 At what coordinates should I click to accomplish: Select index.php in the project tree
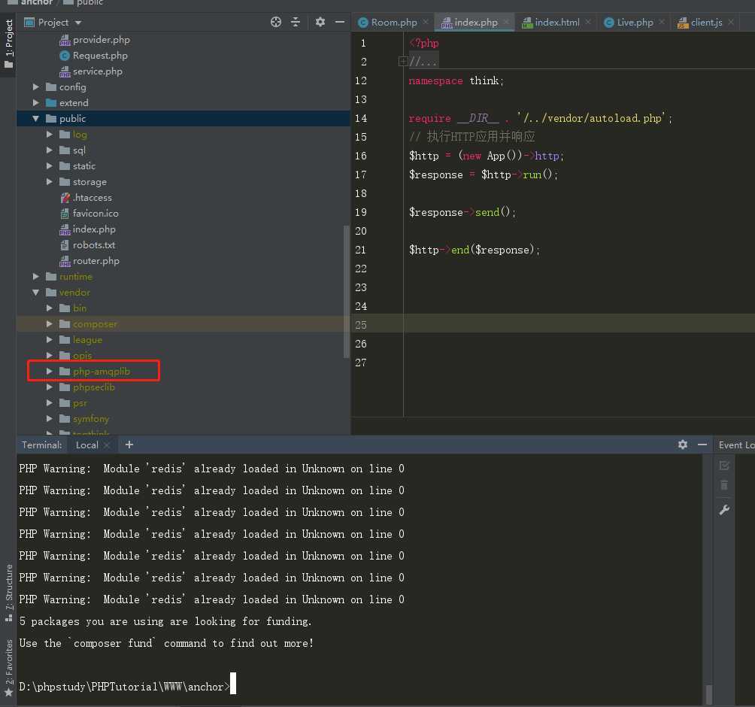point(94,229)
